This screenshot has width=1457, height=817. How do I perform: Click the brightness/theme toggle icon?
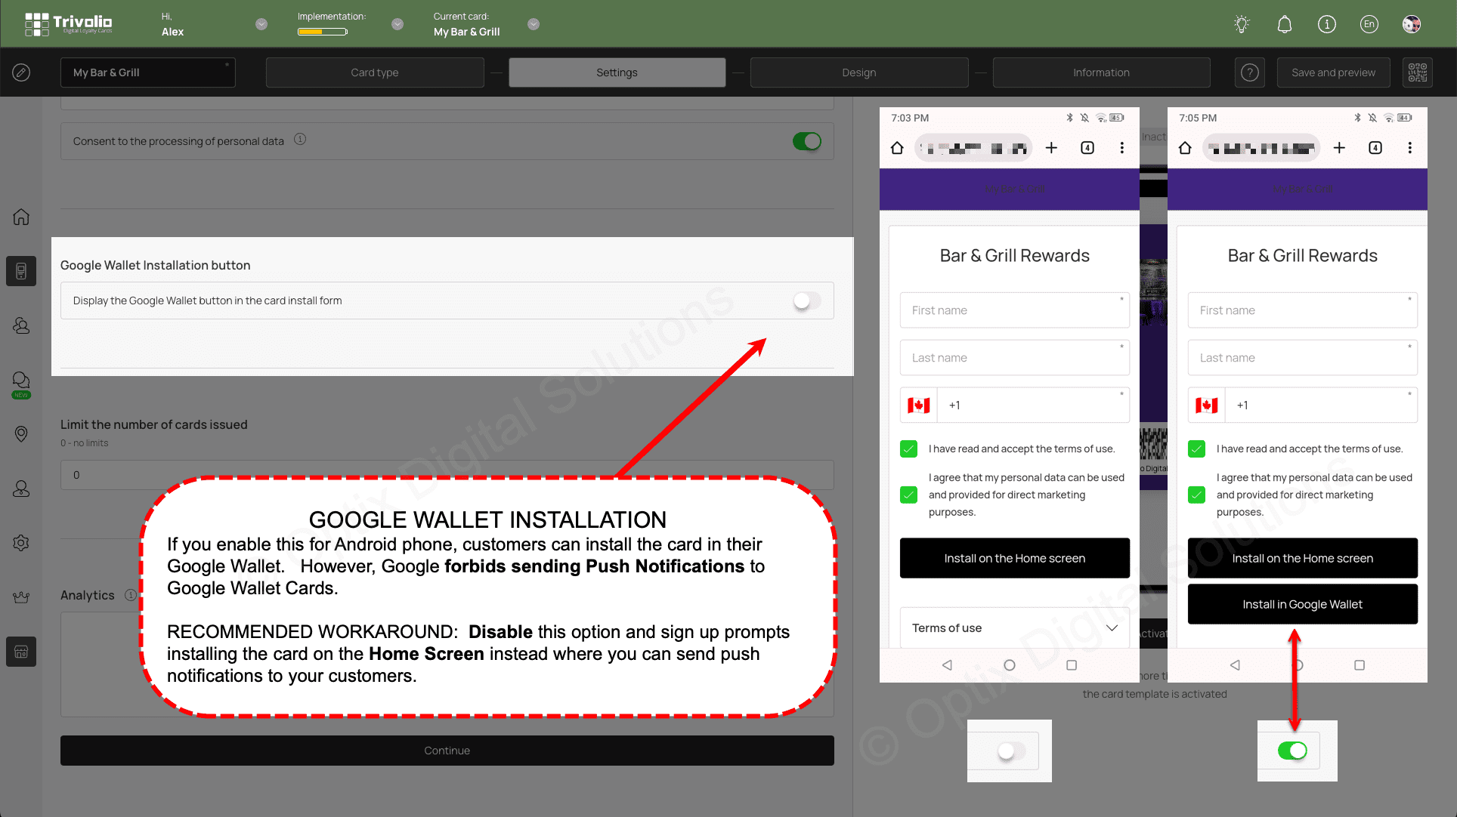(x=1242, y=24)
